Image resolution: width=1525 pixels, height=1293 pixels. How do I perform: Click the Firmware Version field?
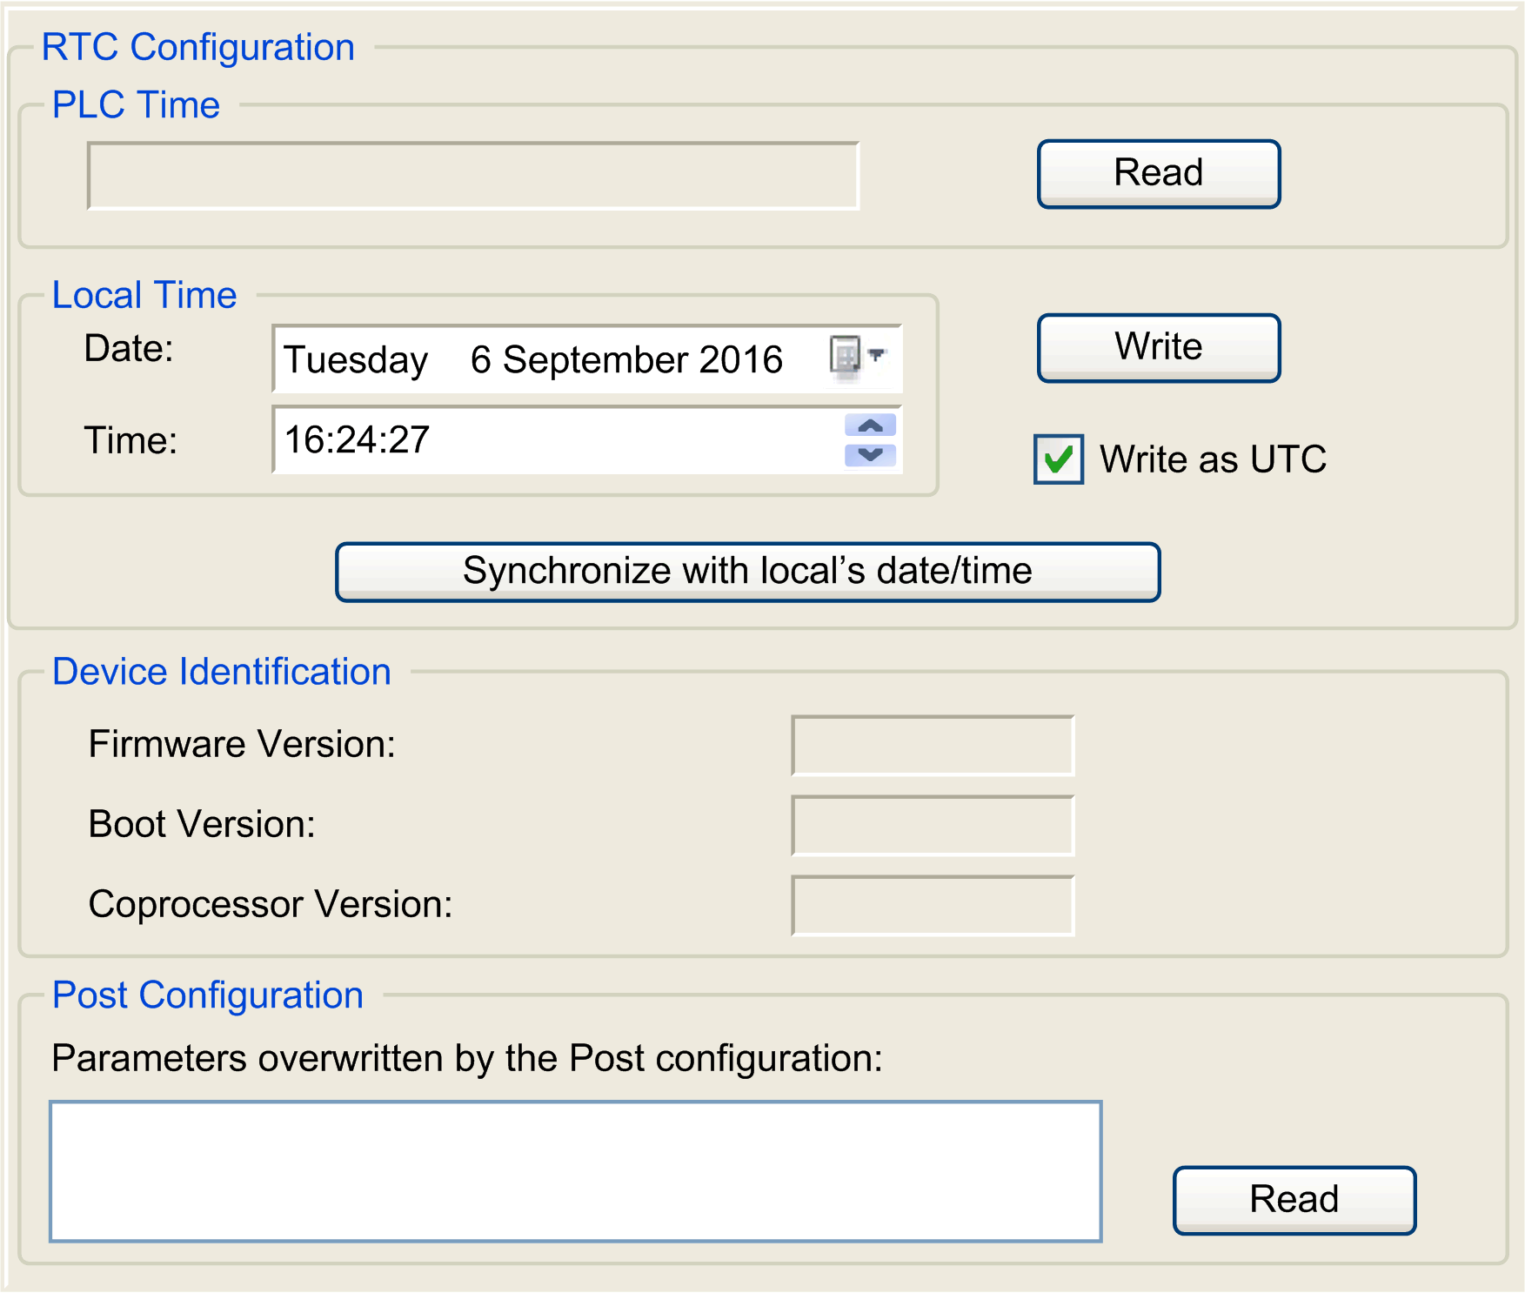tap(933, 746)
